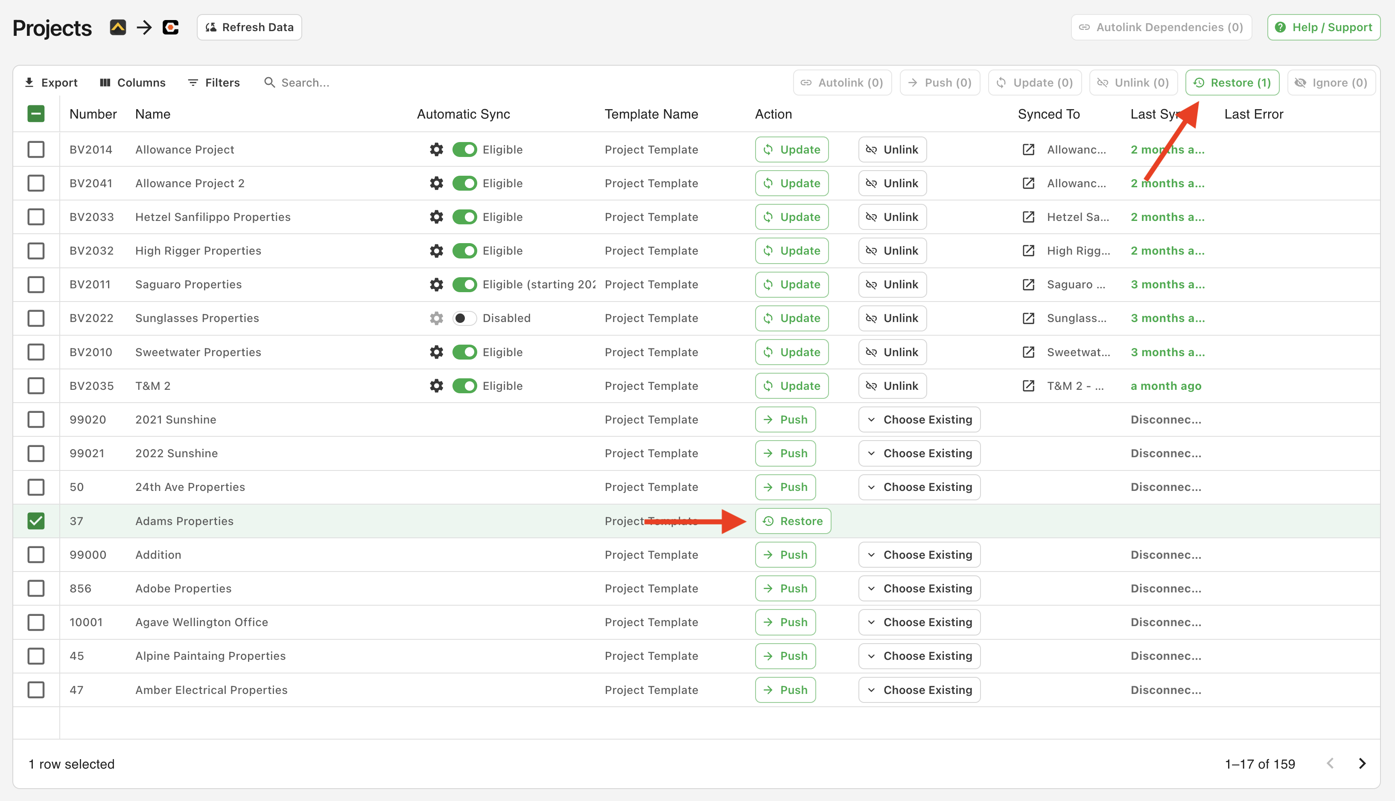This screenshot has width=1395, height=801.
Task: Open external link icon for High Rigger row
Action: (x=1028, y=251)
